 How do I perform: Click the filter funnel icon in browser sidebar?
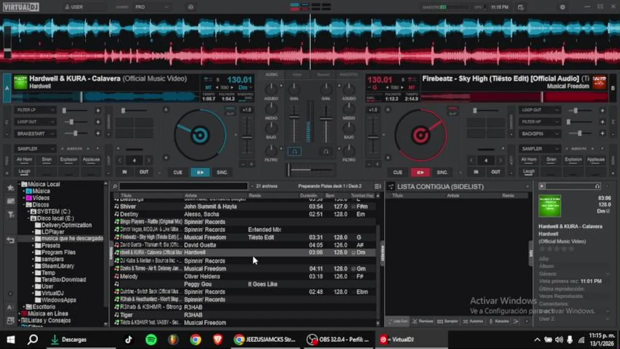pos(10,215)
